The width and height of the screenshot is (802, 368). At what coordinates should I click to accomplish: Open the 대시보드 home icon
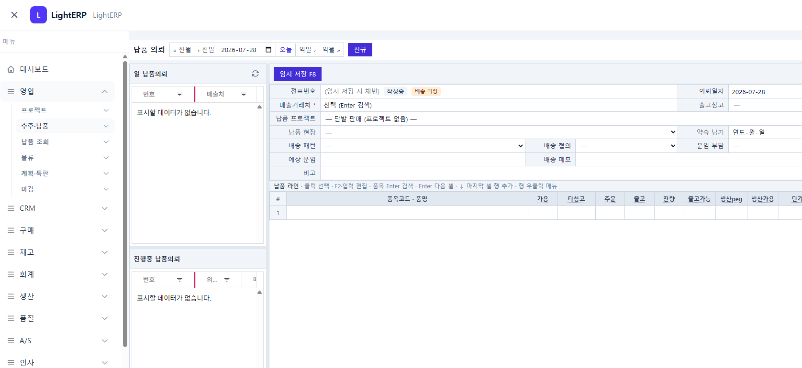click(x=11, y=69)
